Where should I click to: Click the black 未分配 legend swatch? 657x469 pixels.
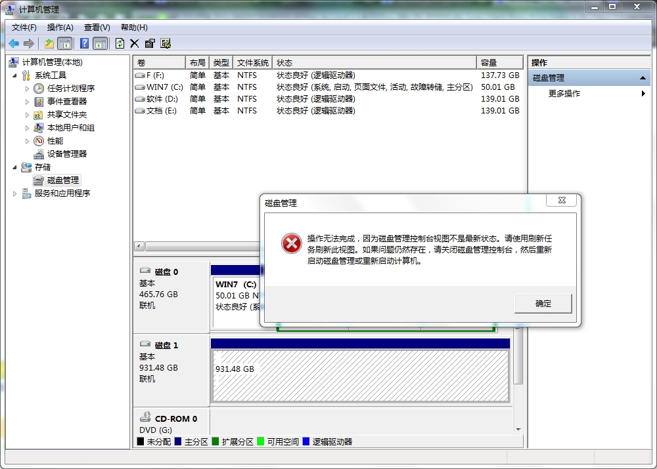click(x=141, y=441)
